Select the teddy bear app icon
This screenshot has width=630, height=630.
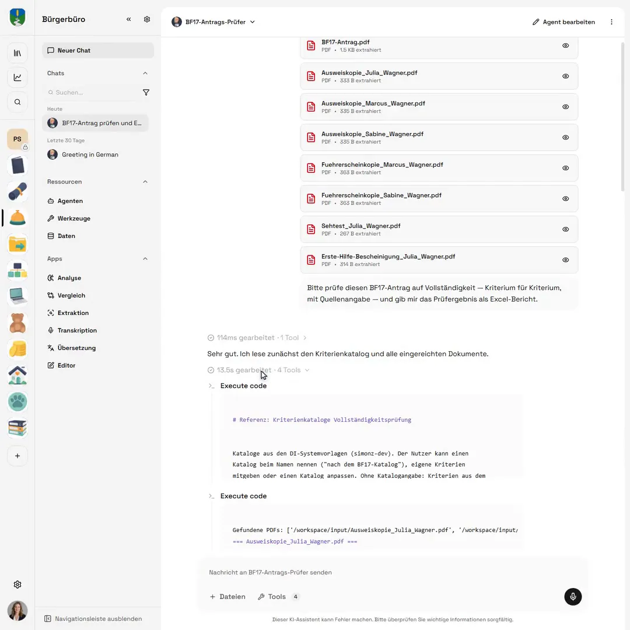click(x=17, y=323)
